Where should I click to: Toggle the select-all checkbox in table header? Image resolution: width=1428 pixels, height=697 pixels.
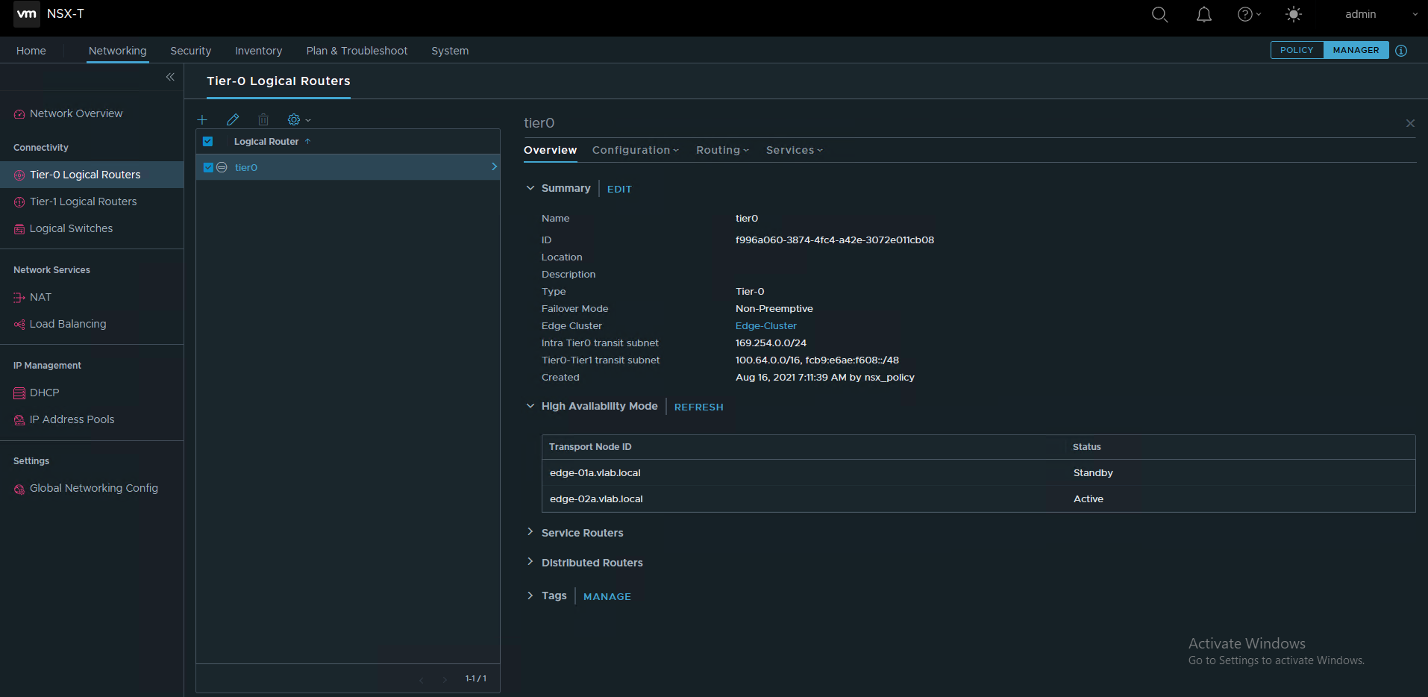click(x=208, y=142)
